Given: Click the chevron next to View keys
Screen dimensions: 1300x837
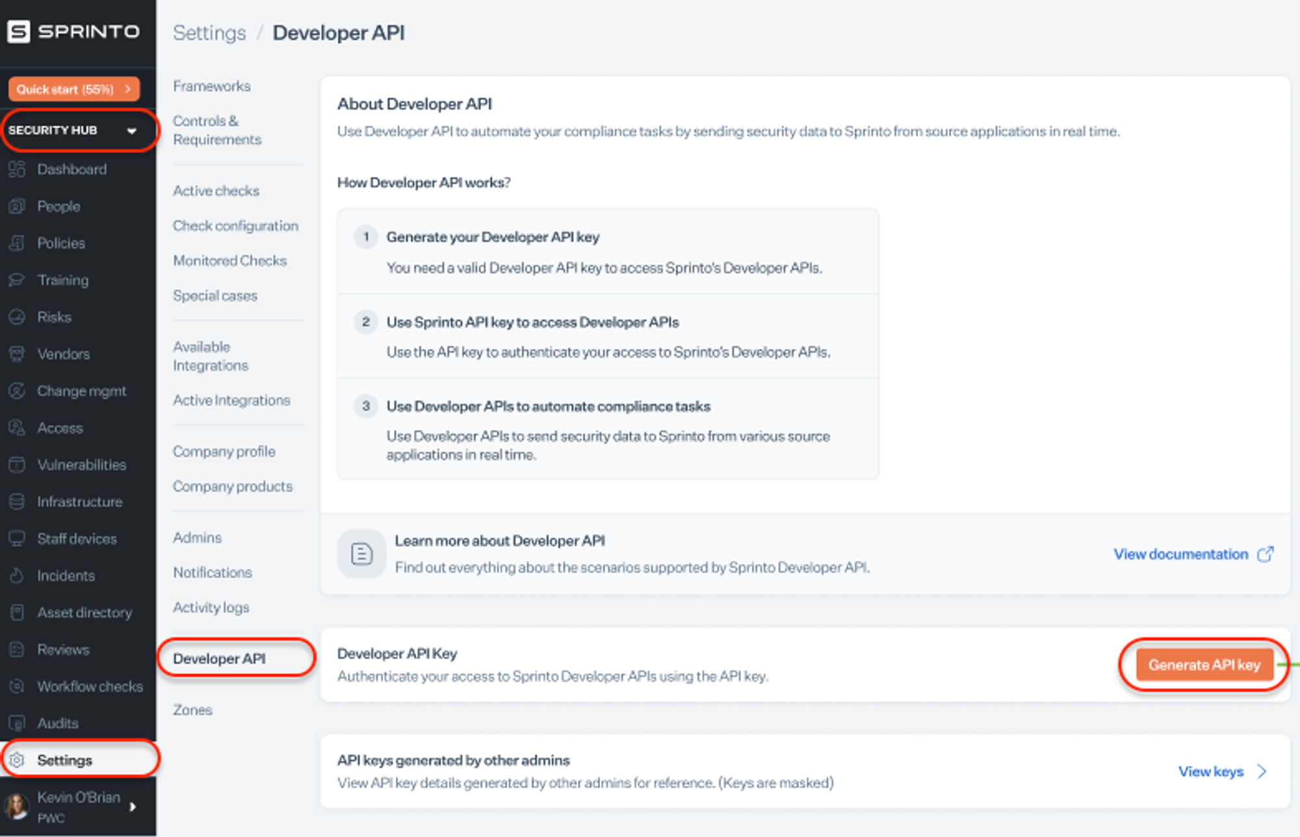Looking at the screenshot, I should pos(1262,771).
